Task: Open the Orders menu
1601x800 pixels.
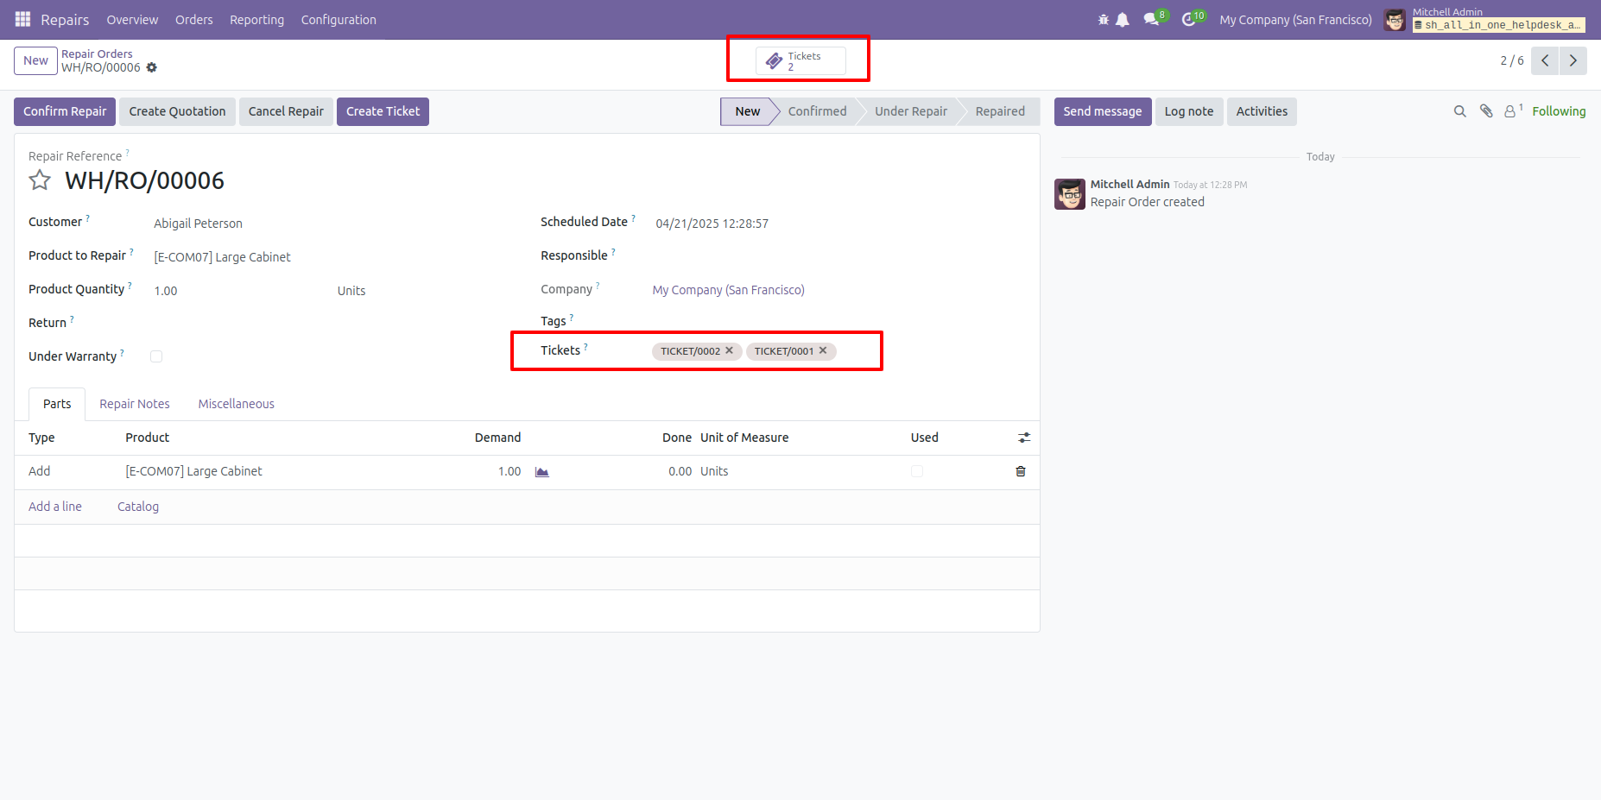Action: click(x=193, y=19)
